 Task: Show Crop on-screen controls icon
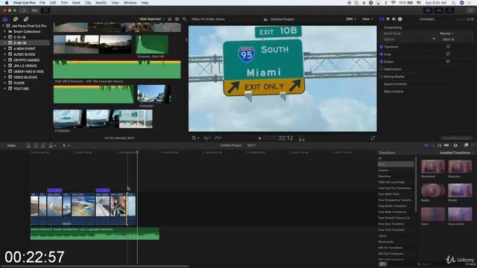[x=448, y=54]
